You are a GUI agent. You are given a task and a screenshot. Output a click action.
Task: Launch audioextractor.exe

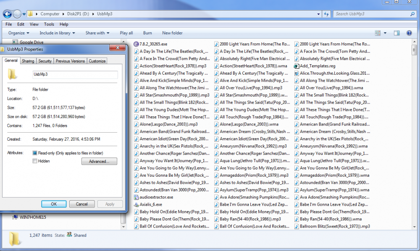[x=157, y=196]
